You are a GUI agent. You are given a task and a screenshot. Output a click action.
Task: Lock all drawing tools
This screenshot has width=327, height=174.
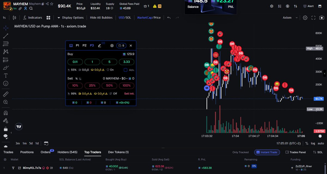pyautogui.click(x=6, y=129)
